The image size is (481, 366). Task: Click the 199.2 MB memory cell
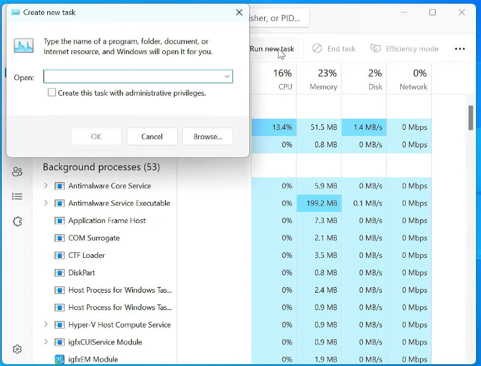point(319,203)
